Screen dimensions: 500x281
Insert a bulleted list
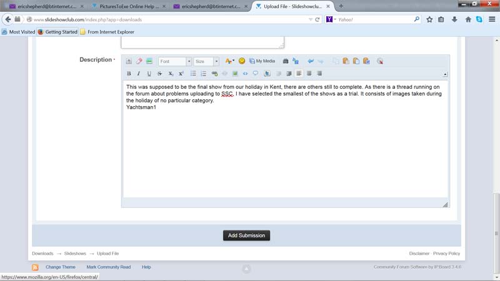193,74
